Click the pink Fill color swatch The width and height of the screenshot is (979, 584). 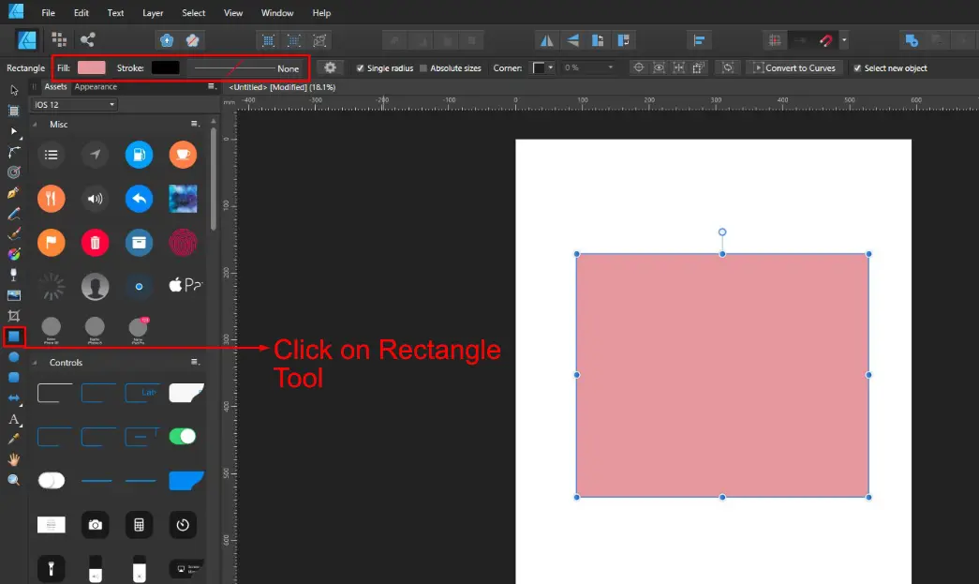[x=91, y=67]
